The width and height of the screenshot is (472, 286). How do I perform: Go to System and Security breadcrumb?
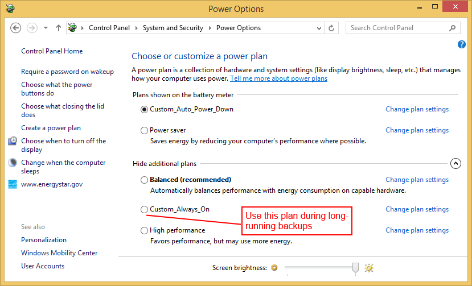pyautogui.click(x=173, y=28)
